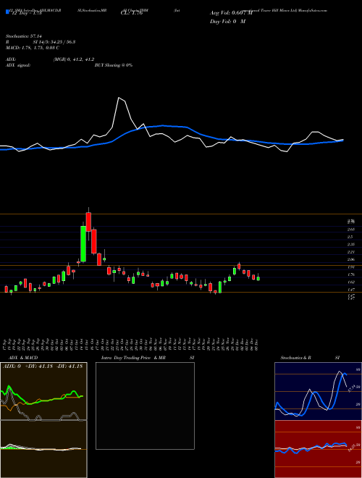
Task: Open the navy blue Stochastics chart
Action: pos(318,391)
